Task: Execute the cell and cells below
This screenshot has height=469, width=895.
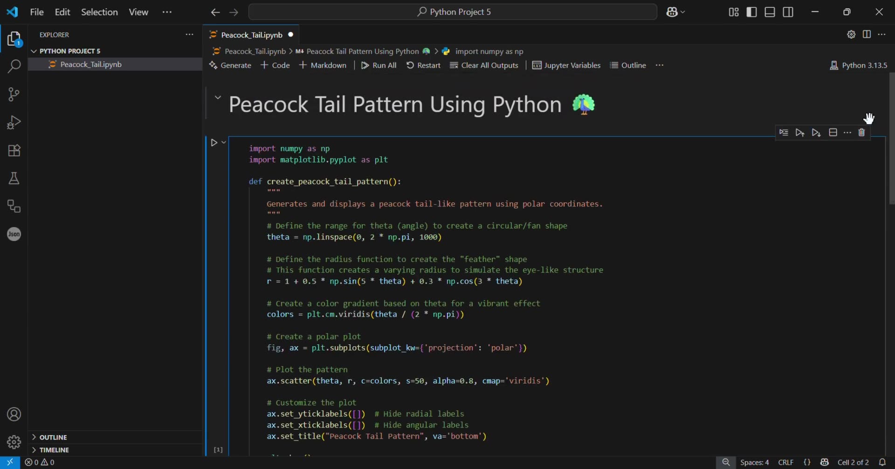Action: [x=816, y=133]
